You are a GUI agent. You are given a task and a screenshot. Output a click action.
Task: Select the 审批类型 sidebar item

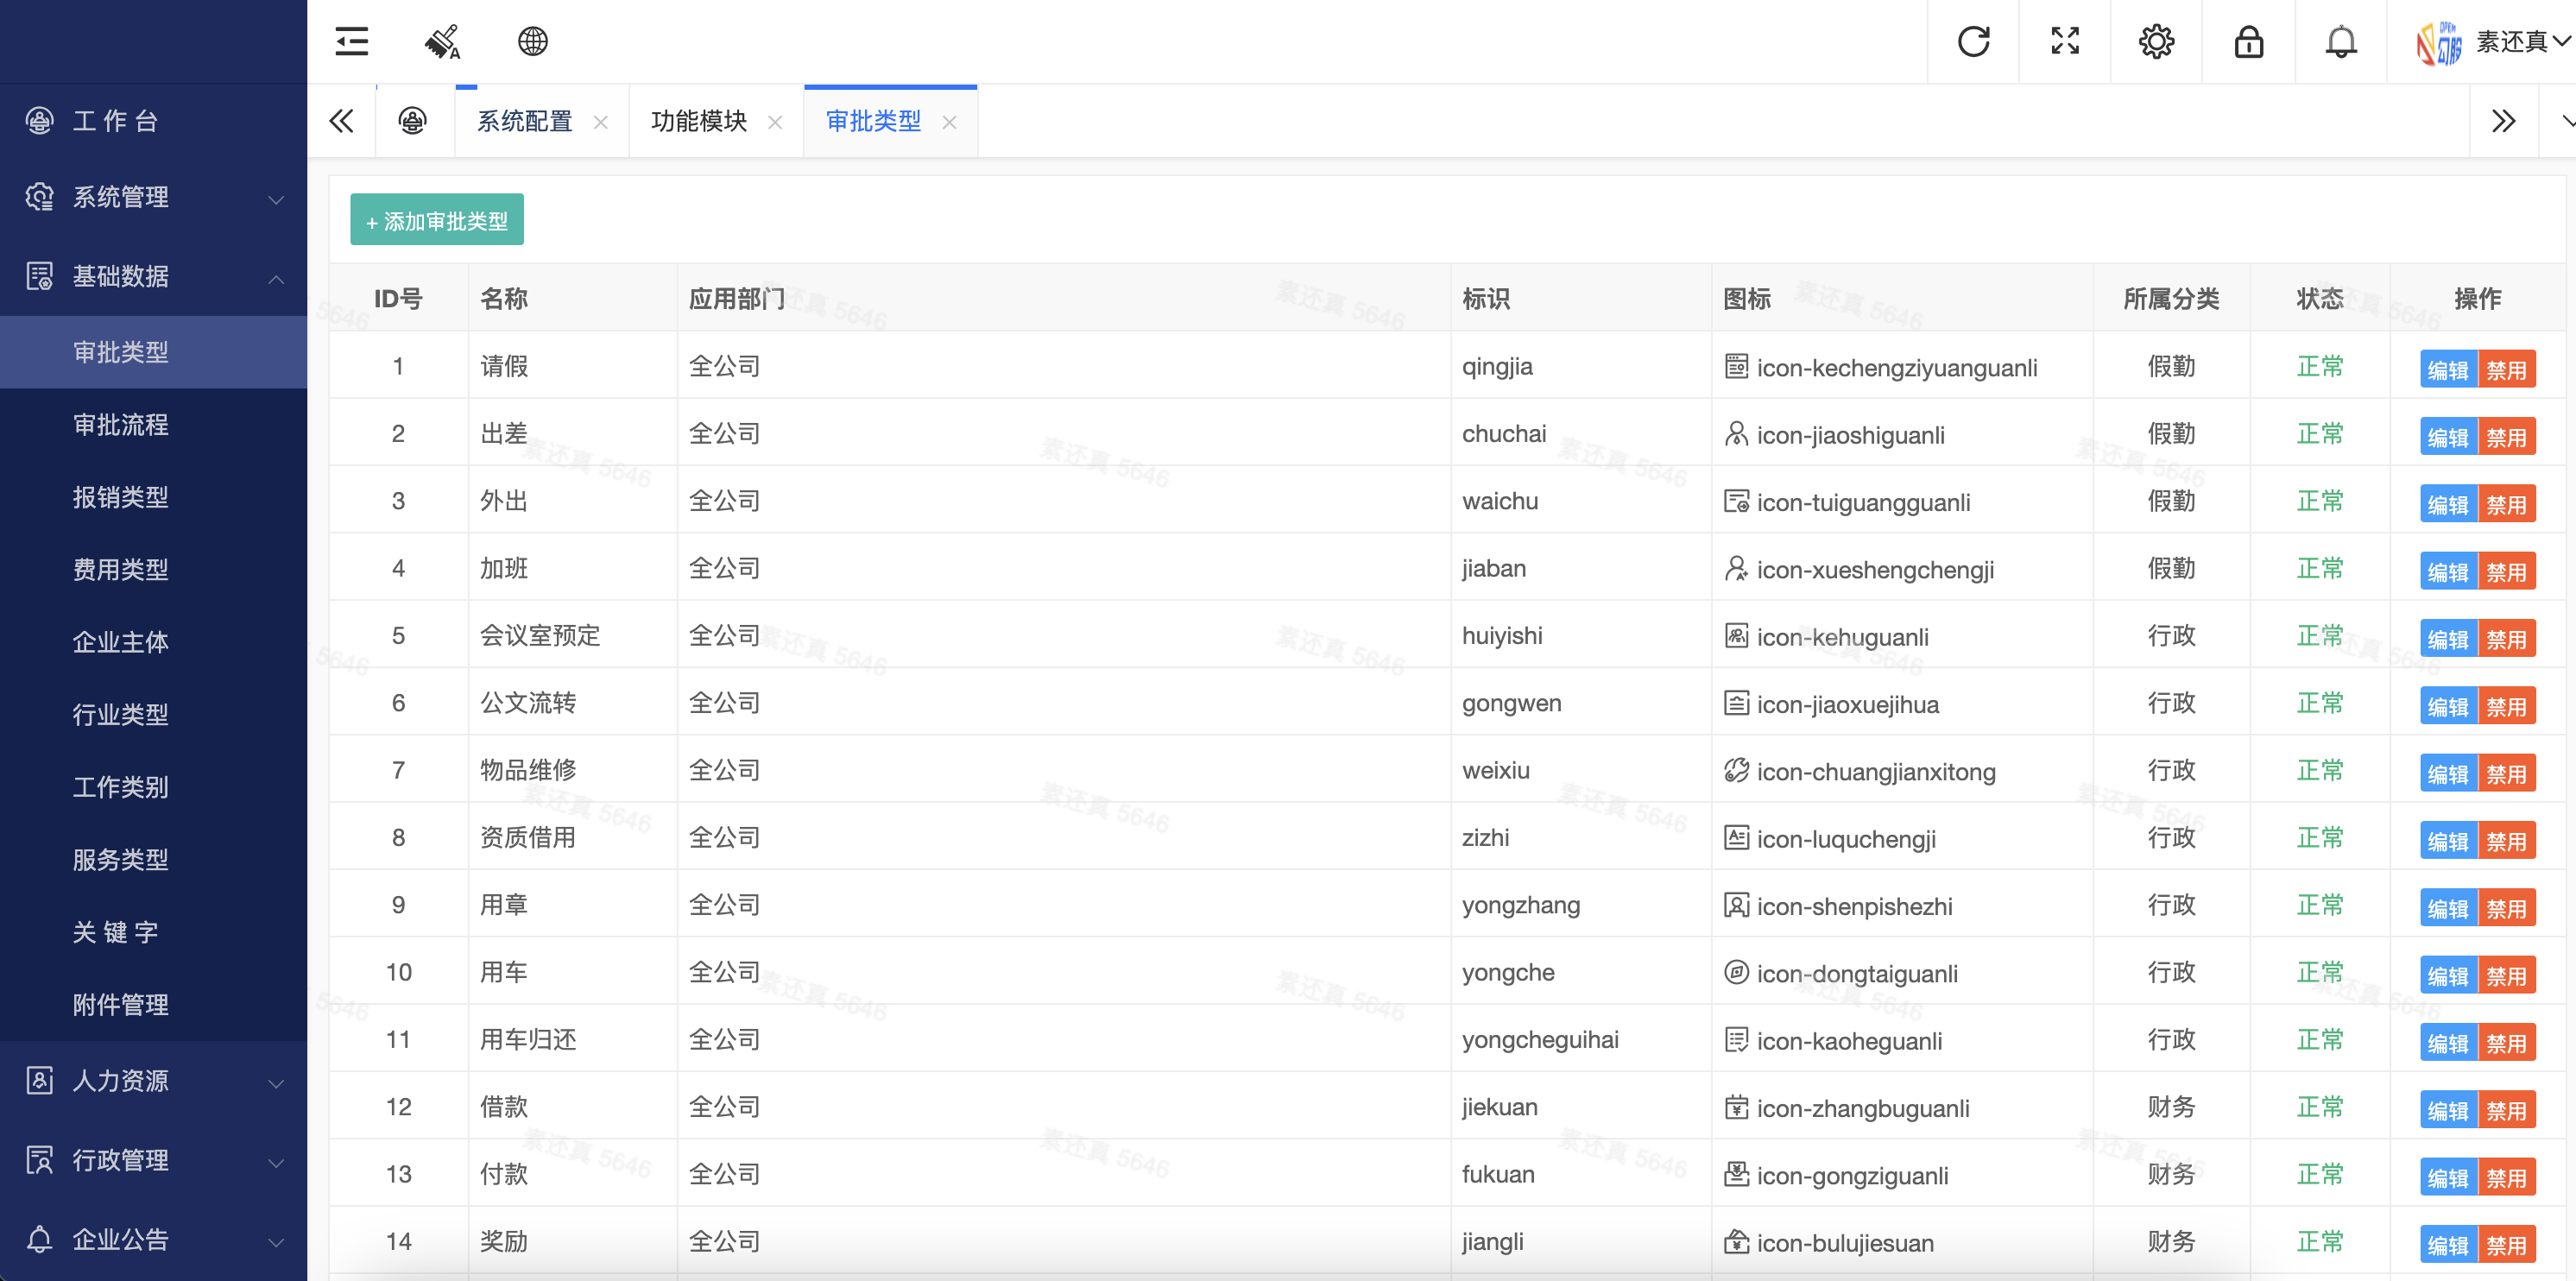[x=153, y=352]
